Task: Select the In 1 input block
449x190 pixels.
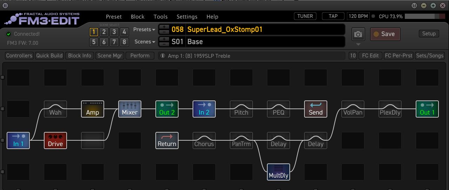Action: (x=18, y=140)
